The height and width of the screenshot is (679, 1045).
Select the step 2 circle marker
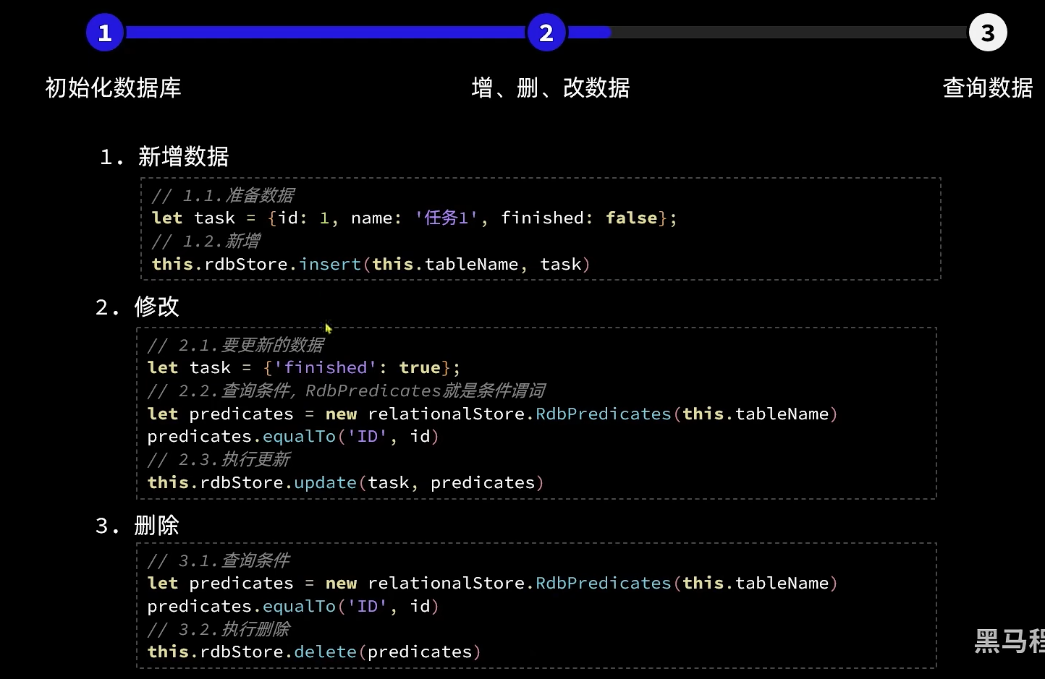coord(546,33)
